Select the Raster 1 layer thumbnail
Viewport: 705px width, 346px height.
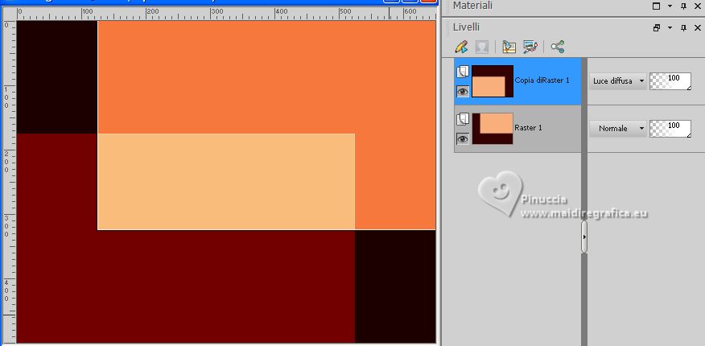493,129
